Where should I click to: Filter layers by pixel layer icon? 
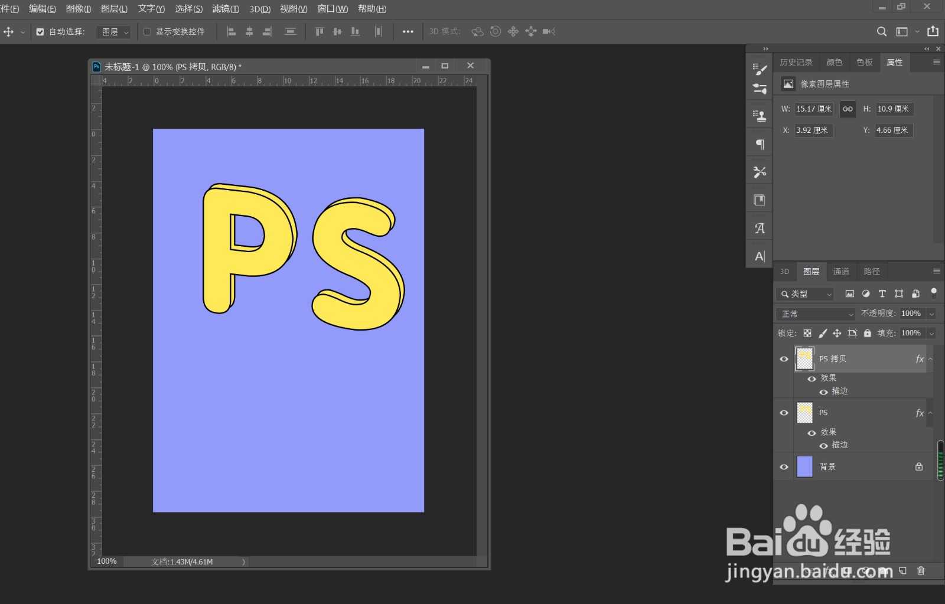coord(849,293)
